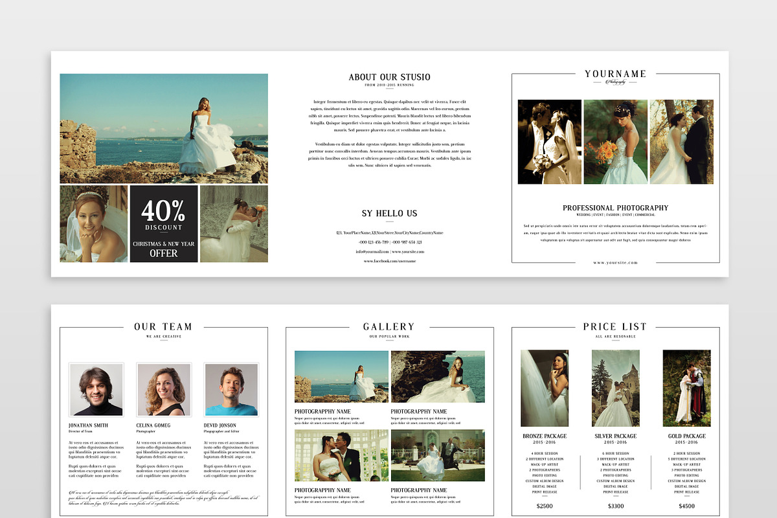
Task: Click the $3300 price
Action: (616, 506)
